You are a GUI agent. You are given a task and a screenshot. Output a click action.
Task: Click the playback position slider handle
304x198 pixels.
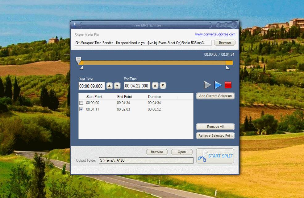[x=78, y=60]
